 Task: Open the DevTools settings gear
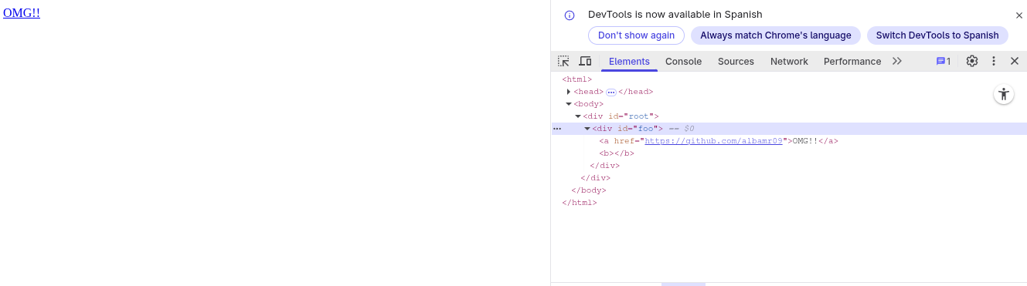(x=972, y=61)
